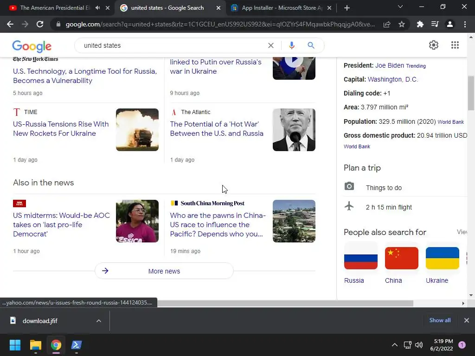The image size is (475, 356).
Task: Click the airplane flight icon
Action: point(349,206)
